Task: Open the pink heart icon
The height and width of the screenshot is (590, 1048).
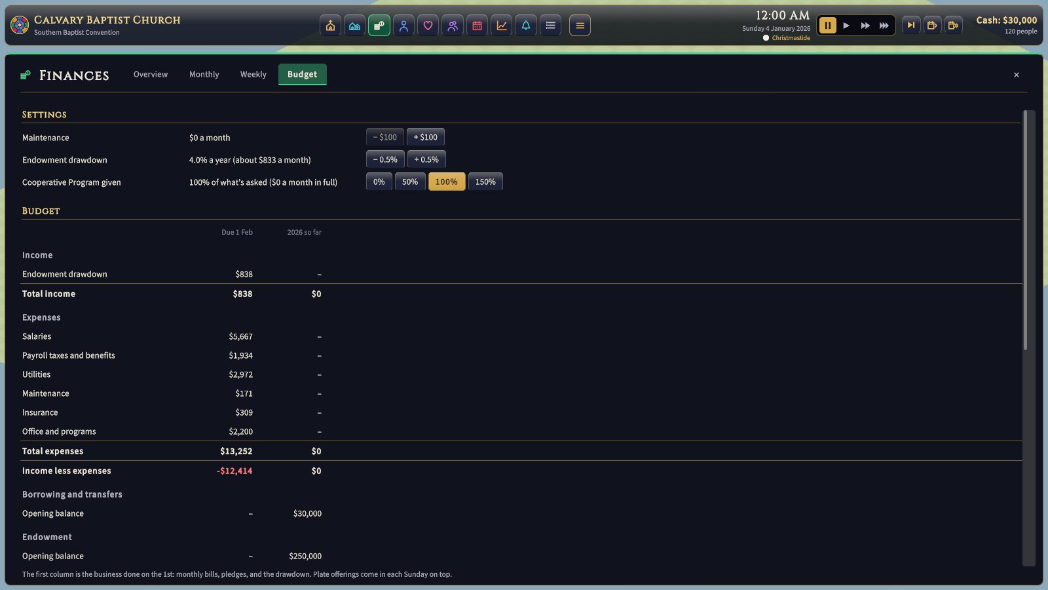Action: (x=428, y=26)
